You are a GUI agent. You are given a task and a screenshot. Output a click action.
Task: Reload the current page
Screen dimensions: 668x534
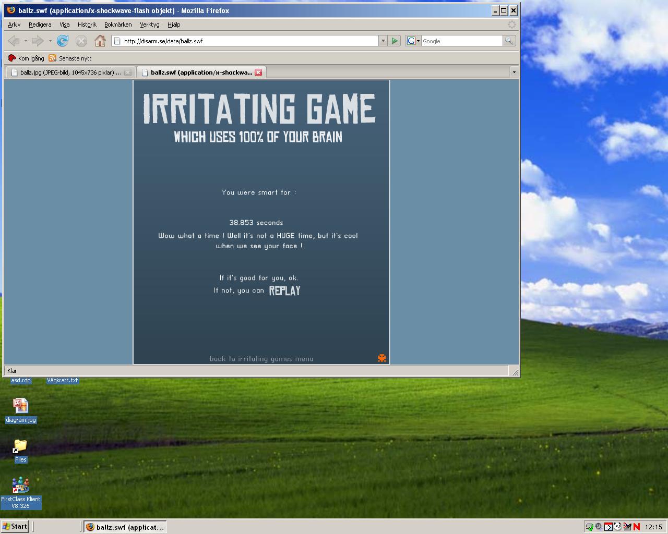(x=63, y=41)
